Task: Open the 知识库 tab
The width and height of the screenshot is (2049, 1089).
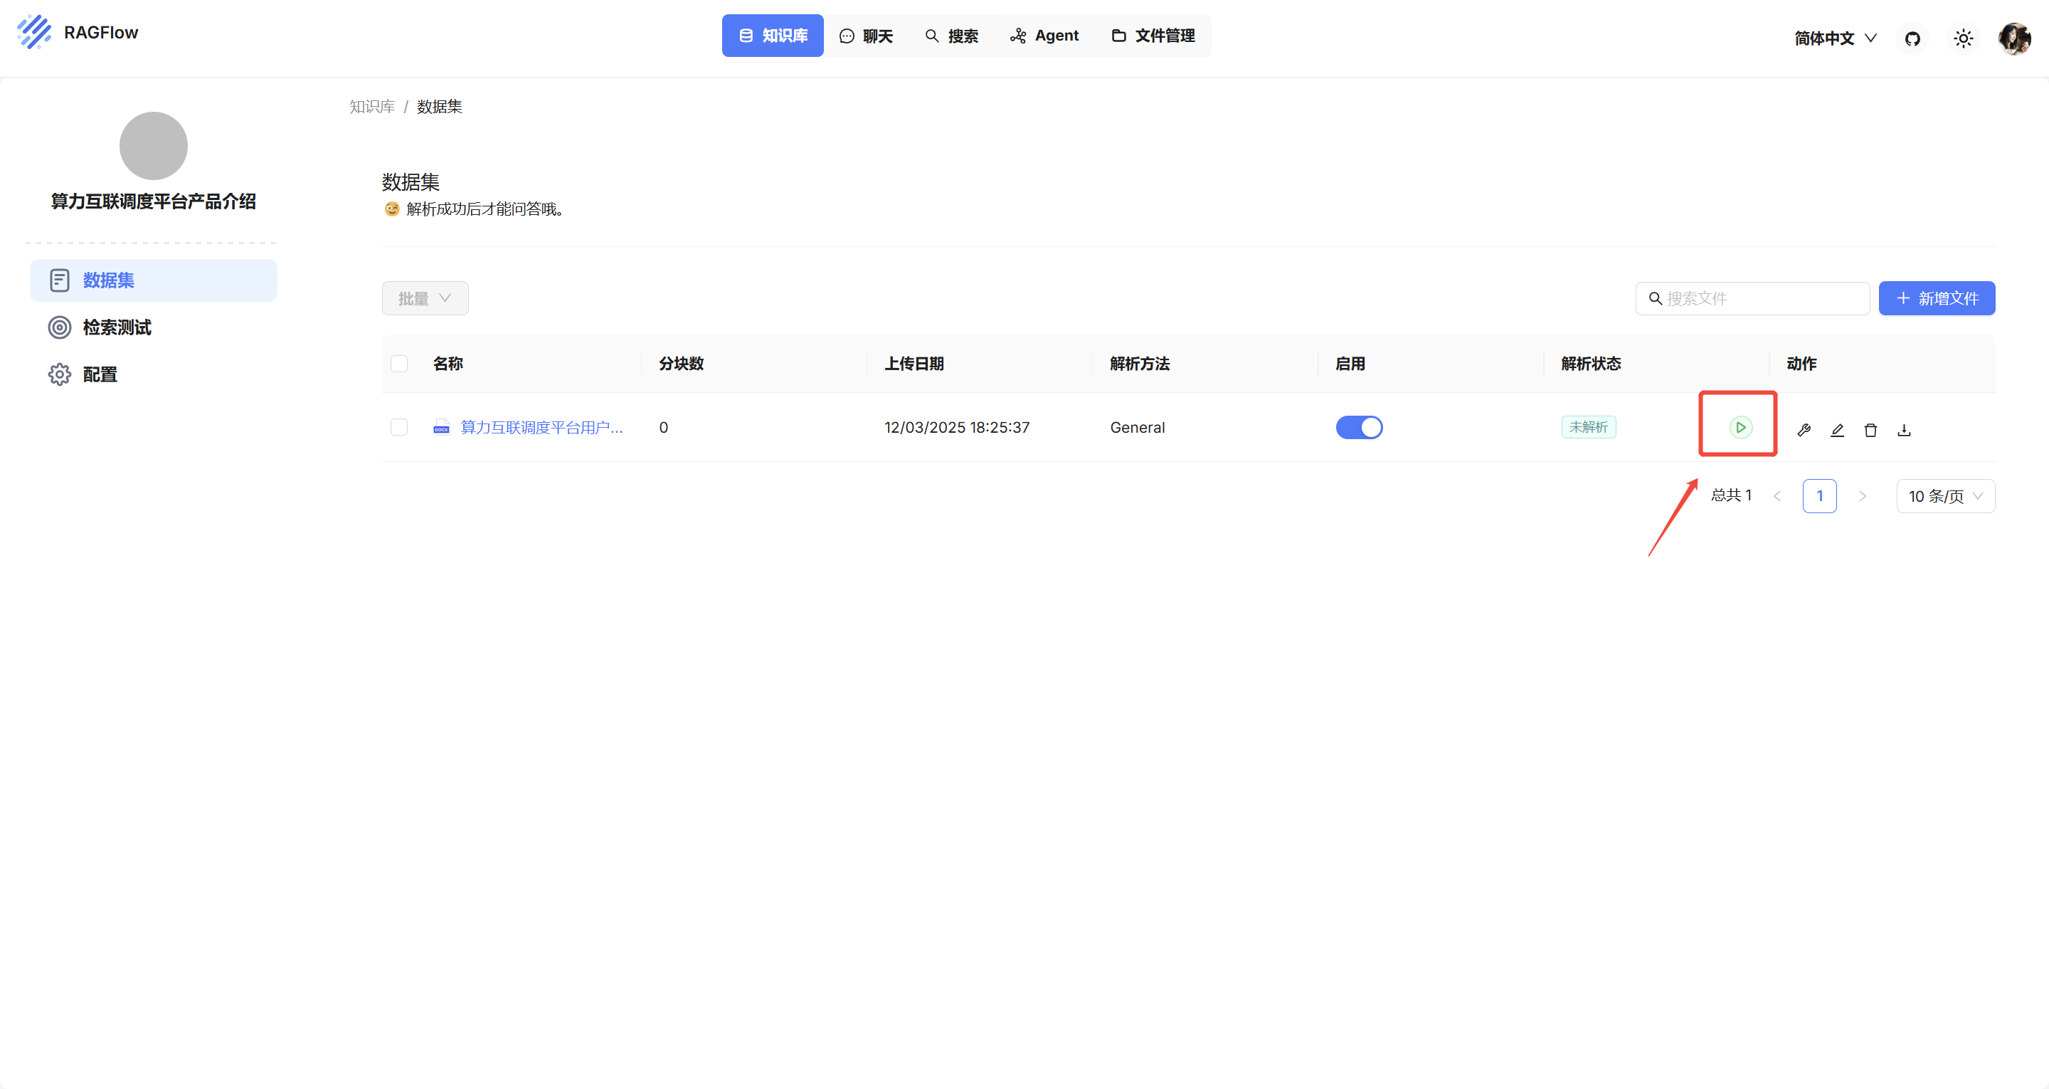Action: point(773,36)
